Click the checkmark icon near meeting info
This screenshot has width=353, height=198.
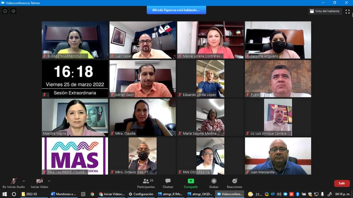tap(13, 11)
